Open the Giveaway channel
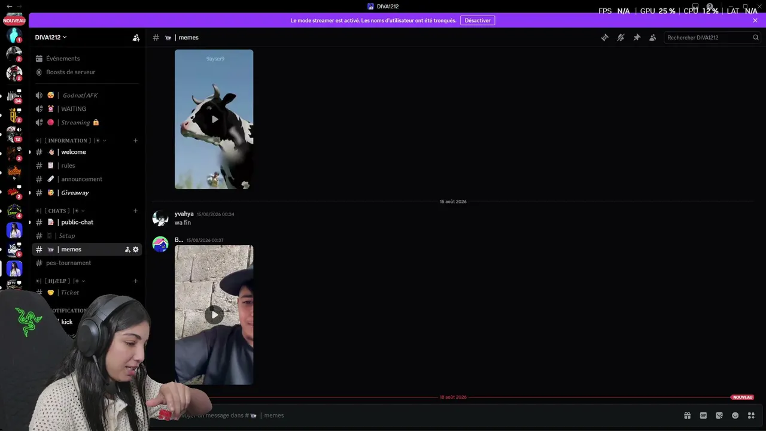Image resolution: width=766 pixels, height=431 pixels. point(87,193)
